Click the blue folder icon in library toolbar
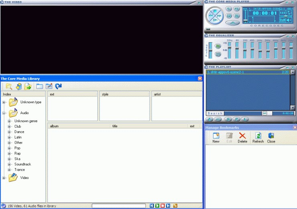 coord(40,86)
